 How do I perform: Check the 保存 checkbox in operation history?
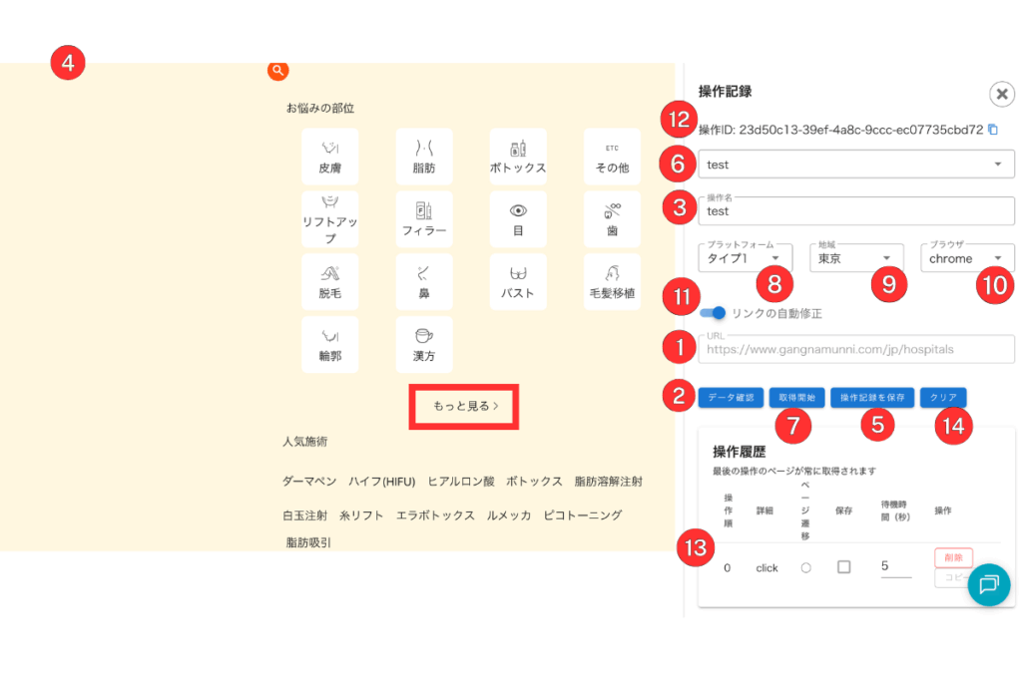click(844, 567)
